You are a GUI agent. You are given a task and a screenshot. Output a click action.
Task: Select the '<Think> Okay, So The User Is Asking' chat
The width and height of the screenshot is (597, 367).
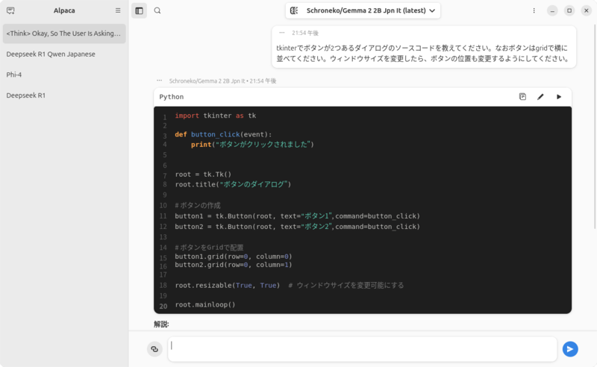63,34
